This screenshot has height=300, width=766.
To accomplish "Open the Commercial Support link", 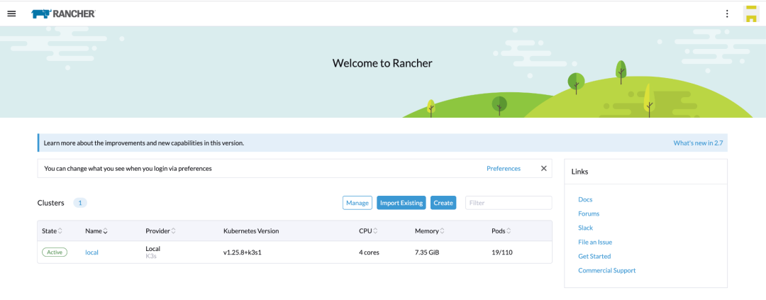I will pyautogui.click(x=606, y=270).
